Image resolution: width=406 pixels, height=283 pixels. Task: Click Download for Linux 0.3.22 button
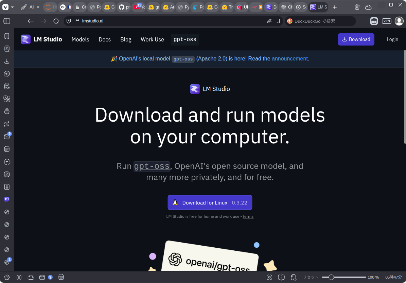coord(210,202)
